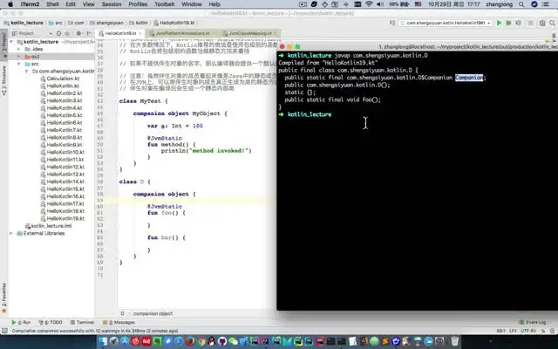Select HelloKotlin10.kt in project tree

[x=65, y=152]
